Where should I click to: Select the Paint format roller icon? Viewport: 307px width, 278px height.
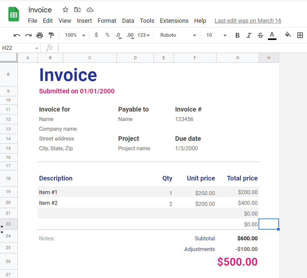51,35
